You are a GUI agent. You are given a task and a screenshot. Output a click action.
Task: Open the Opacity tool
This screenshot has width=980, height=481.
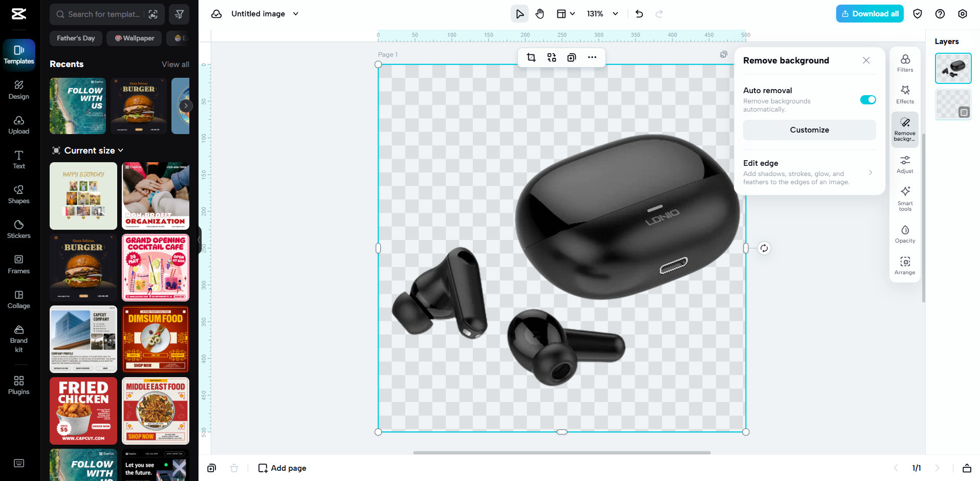905,234
